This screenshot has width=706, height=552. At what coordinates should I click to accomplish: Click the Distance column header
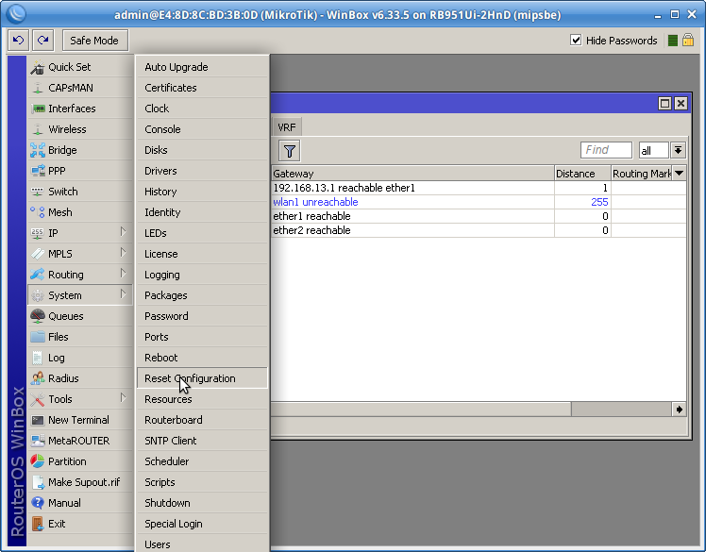pyautogui.click(x=582, y=174)
